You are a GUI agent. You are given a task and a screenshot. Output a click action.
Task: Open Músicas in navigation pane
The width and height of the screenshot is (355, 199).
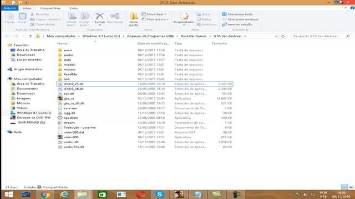click(x=23, y=103)
